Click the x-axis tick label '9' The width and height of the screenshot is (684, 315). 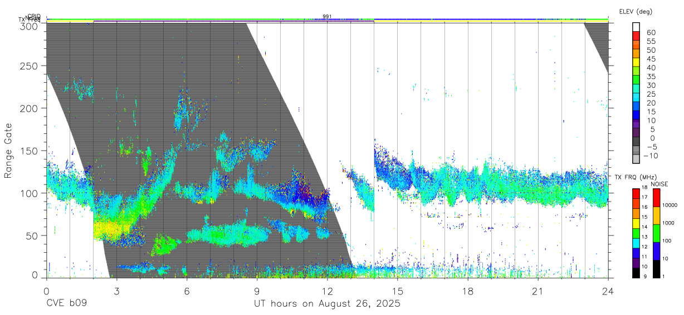[x=257, y=291]
